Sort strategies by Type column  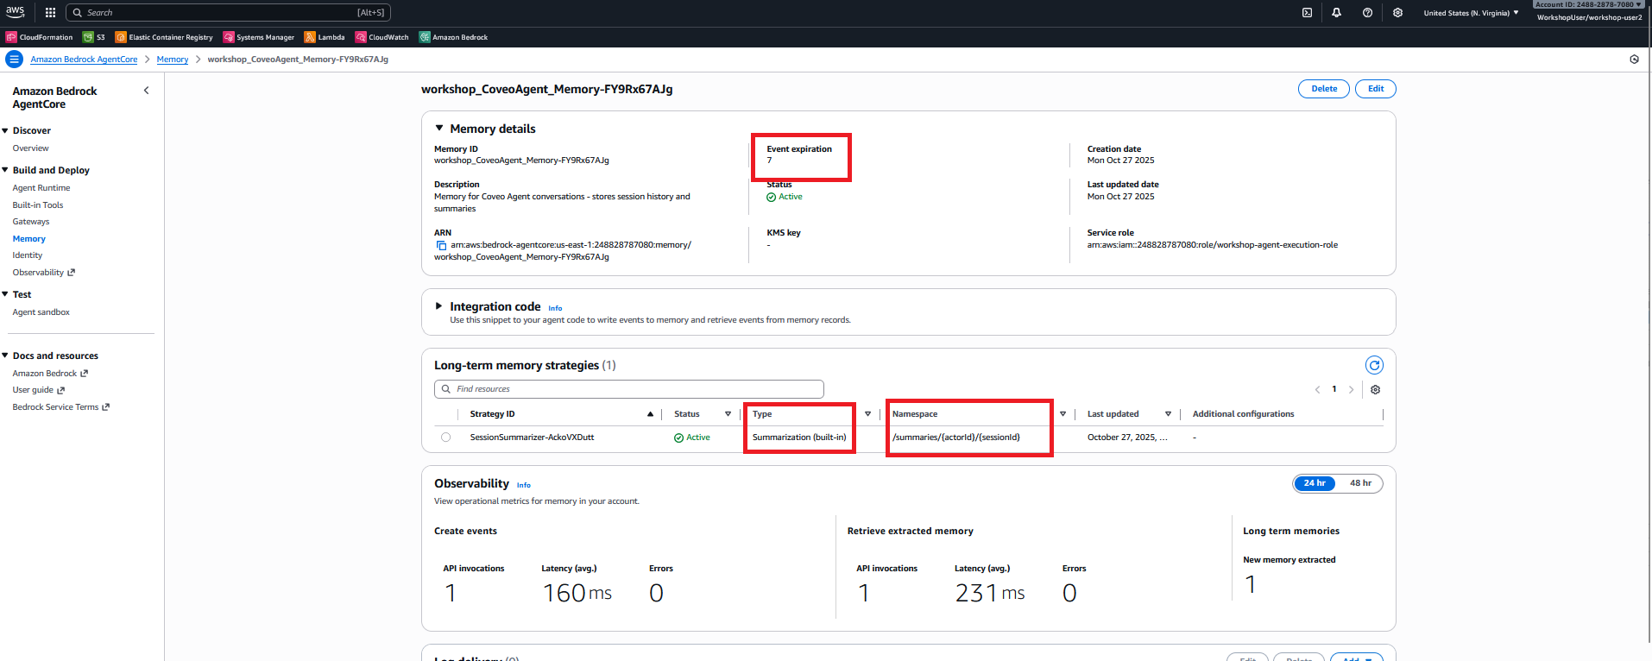click(x=867, y=414)
